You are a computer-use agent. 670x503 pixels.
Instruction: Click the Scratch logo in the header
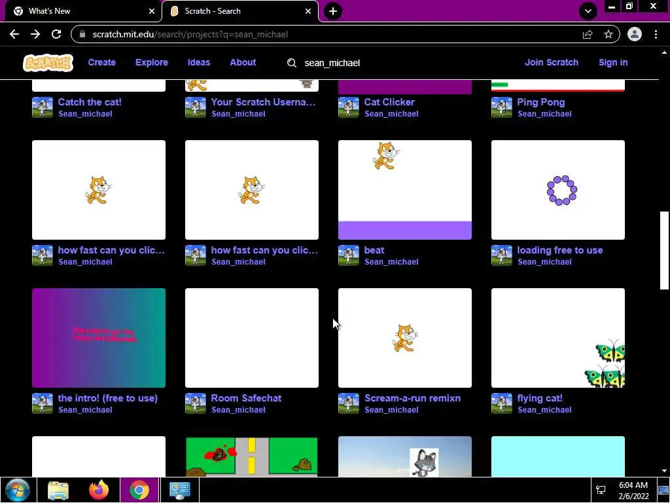click(x=48, y=63)
